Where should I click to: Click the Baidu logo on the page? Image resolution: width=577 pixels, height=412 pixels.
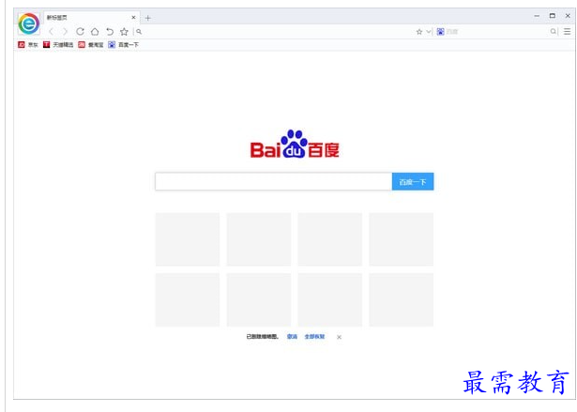[x=295, y=144]
